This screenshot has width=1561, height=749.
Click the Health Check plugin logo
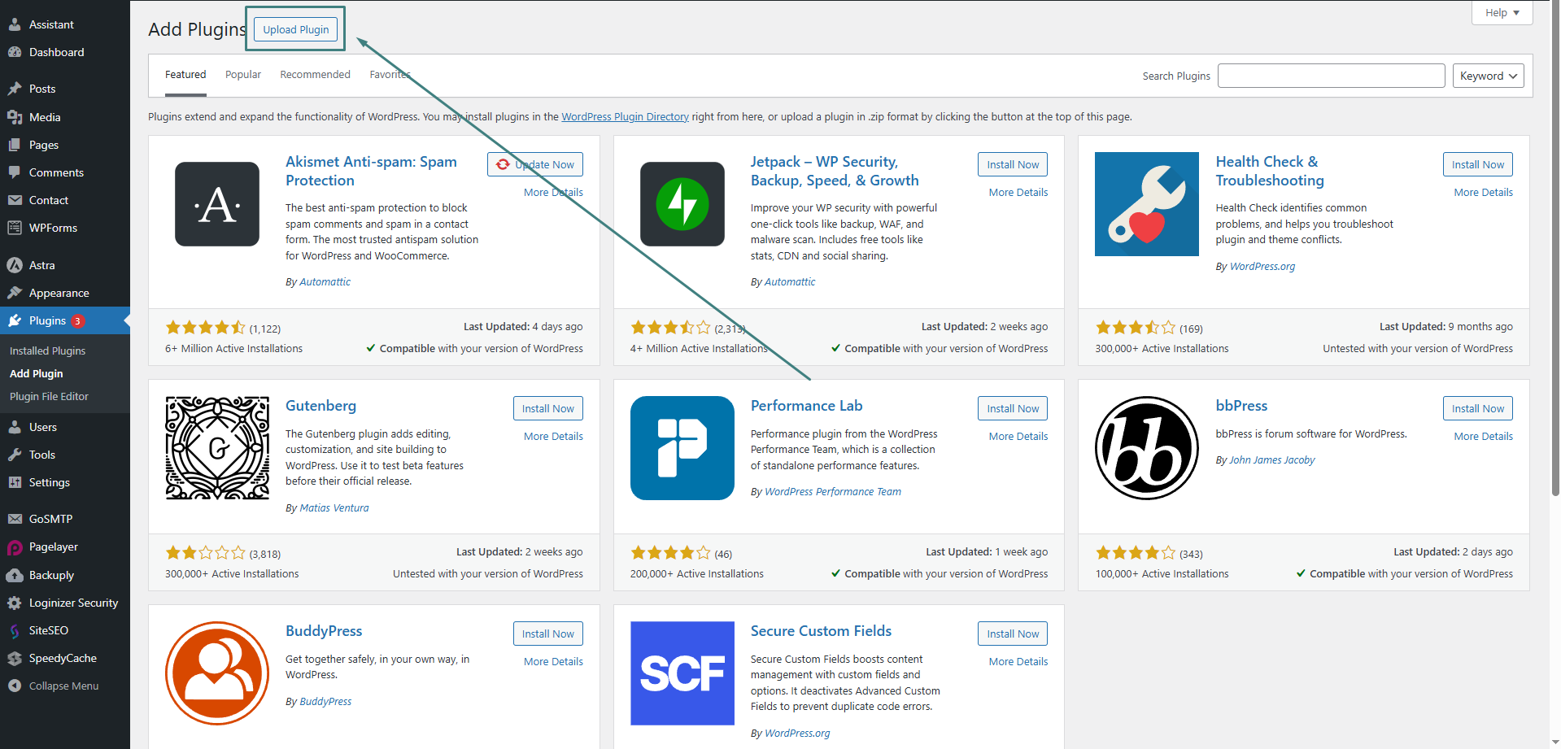click(x=1147, y=204)
